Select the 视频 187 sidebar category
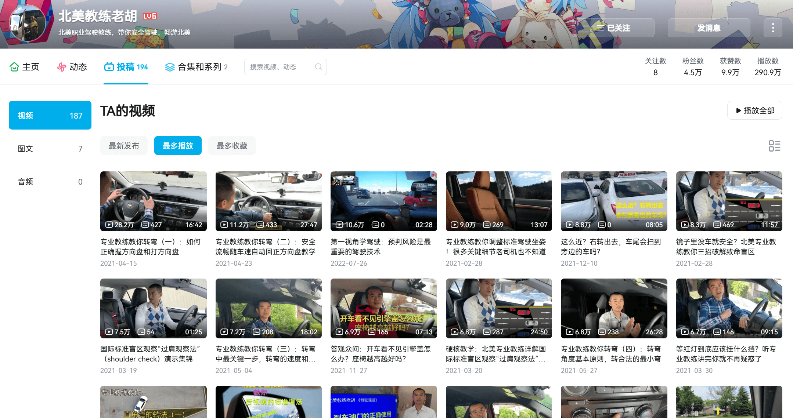 click(50, 115)
